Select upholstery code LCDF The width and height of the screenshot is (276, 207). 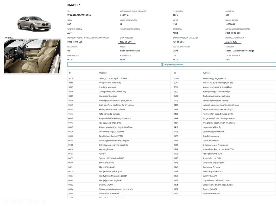(x=70, y=60)
